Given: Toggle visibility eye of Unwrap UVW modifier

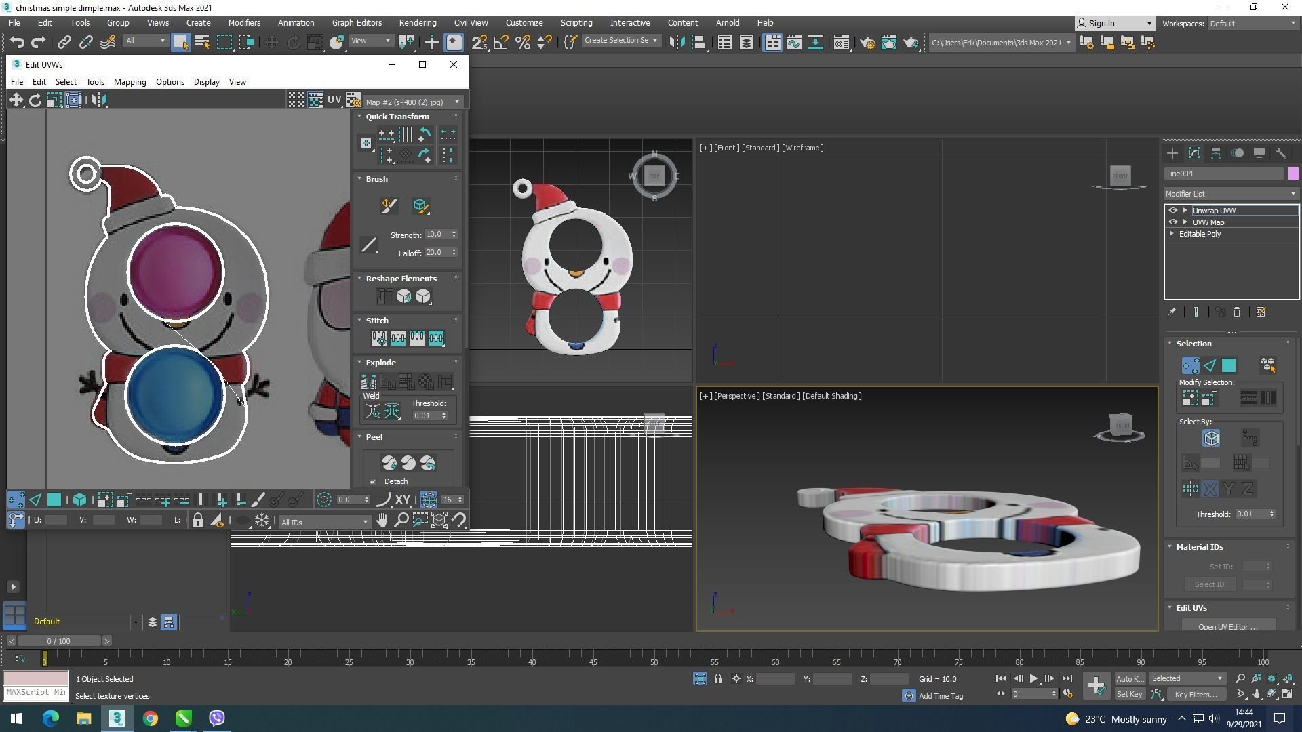Looking at the screenshot, I should point(1172,211).
